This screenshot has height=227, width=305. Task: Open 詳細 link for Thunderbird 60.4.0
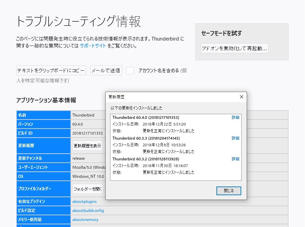(235, 118)
